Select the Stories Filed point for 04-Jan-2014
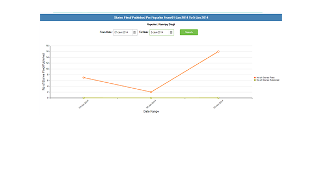 click(x=151, y=92)
